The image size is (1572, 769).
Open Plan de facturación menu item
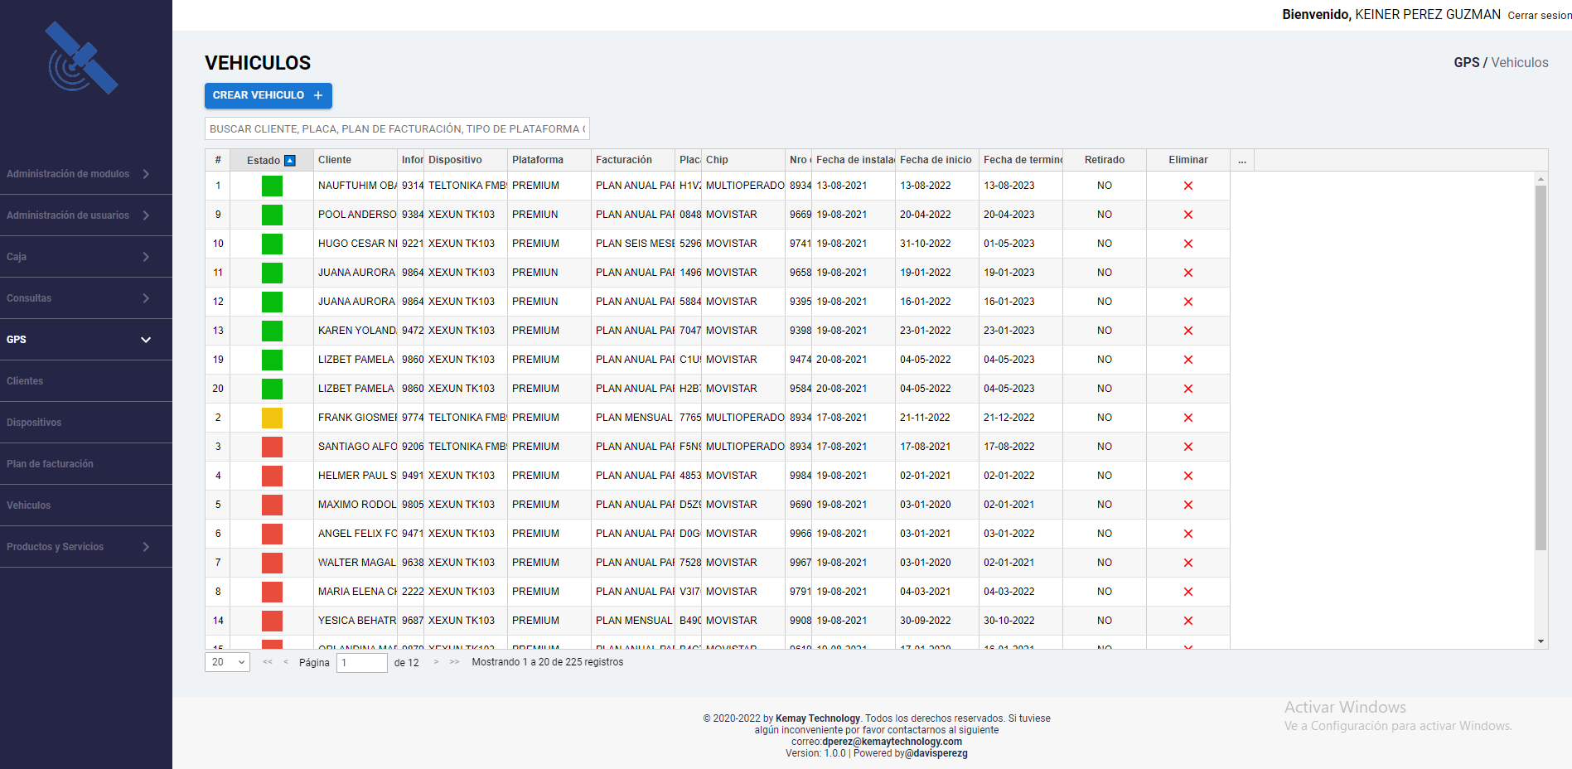[x=50, y=464]
